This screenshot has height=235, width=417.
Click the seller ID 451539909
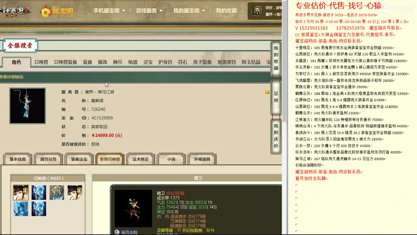(x=102, y=118)
